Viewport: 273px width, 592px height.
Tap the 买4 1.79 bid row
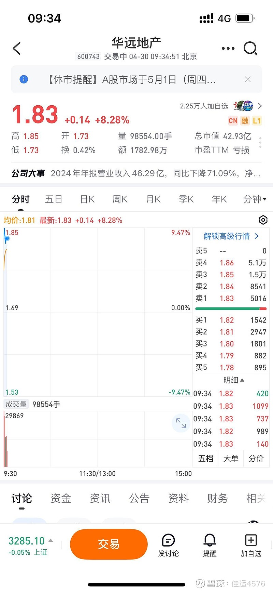(231, 356)
